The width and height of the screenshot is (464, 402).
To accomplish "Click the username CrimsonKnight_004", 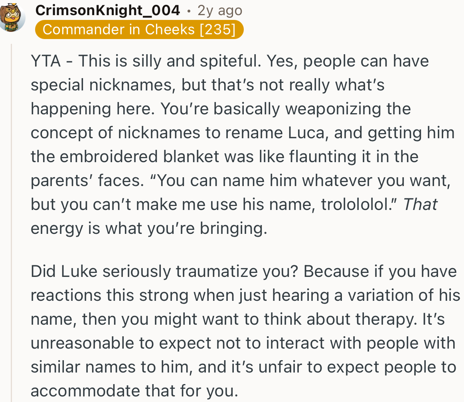I will tap(107, 10).
